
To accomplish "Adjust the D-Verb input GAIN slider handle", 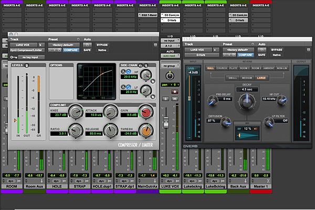I will tap(189, 98).
